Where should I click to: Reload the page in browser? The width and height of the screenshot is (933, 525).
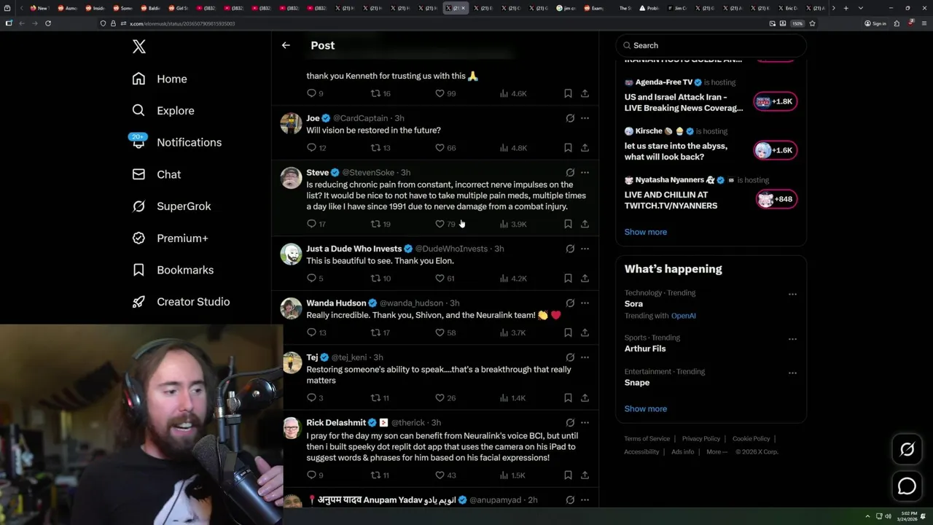point(48,23)
